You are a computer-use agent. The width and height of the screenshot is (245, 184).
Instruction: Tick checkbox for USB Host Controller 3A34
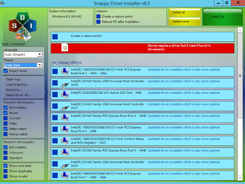(55, 164)
